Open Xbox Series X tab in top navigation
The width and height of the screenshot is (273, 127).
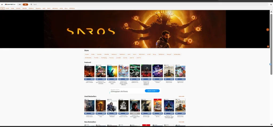[x=55, y=8]
